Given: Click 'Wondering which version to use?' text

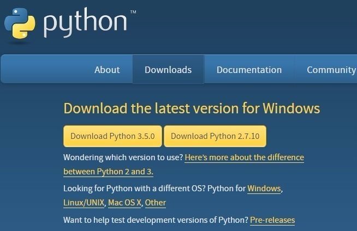Looking at the screenshot, I should pos(123,157).
